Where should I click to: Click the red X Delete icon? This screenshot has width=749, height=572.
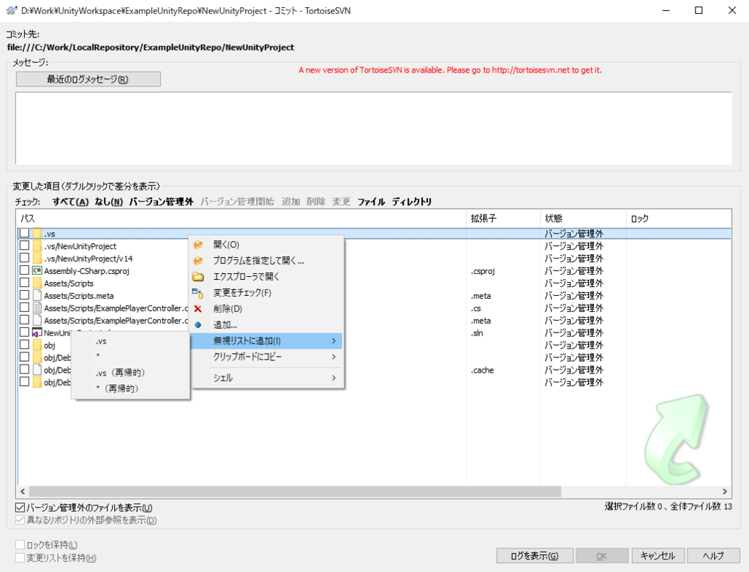(x=197, y=309)
